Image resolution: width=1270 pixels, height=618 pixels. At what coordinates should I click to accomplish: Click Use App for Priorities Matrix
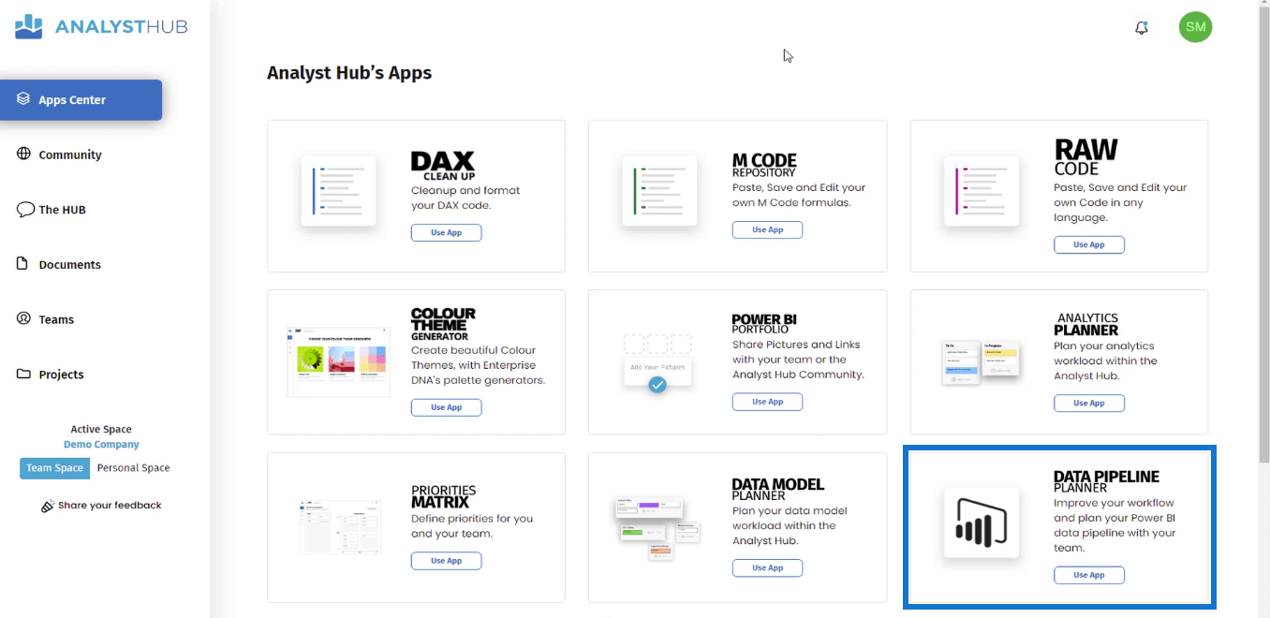point(446,561)
